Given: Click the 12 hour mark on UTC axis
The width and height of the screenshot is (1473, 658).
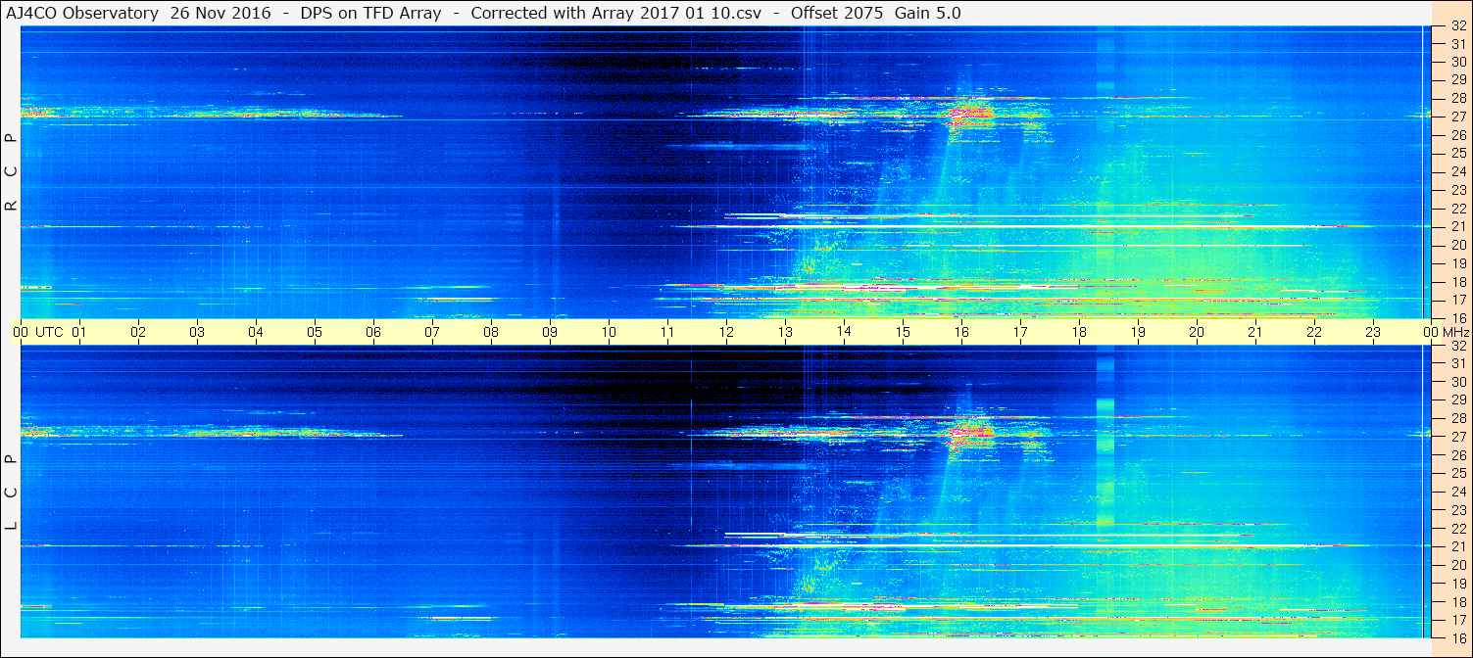Looking at the screenshot, I should (x=726, y=332).
